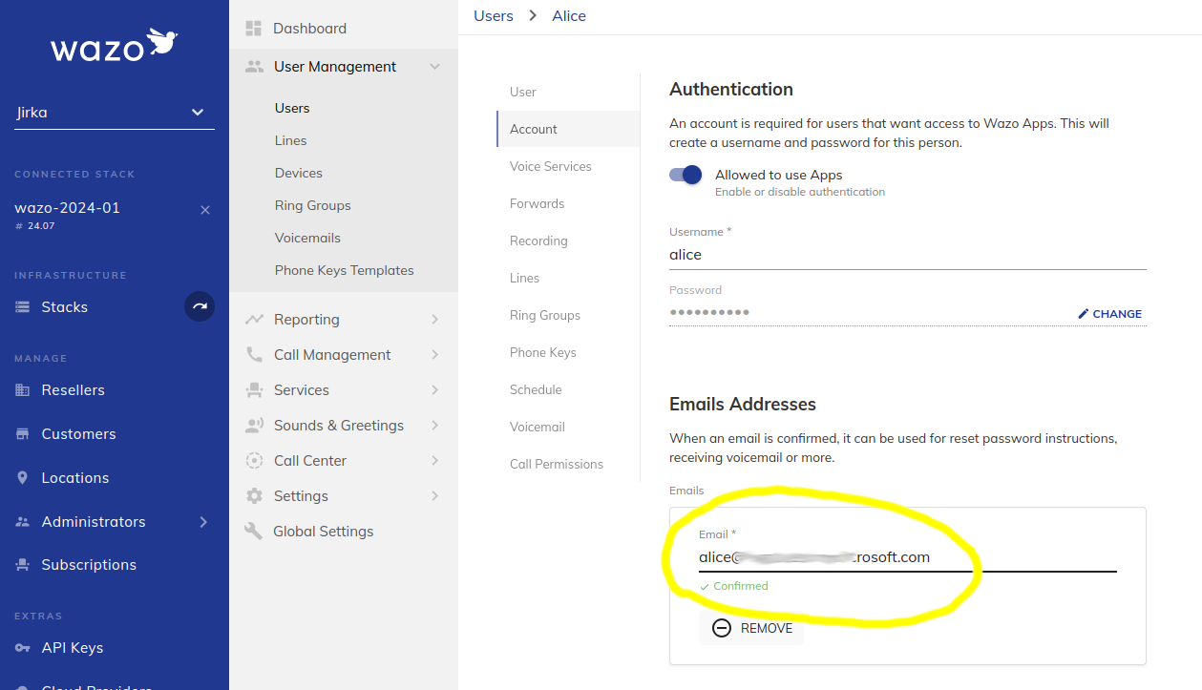
Task: Collapse the User Management section chevron
Action: point(435,67)
